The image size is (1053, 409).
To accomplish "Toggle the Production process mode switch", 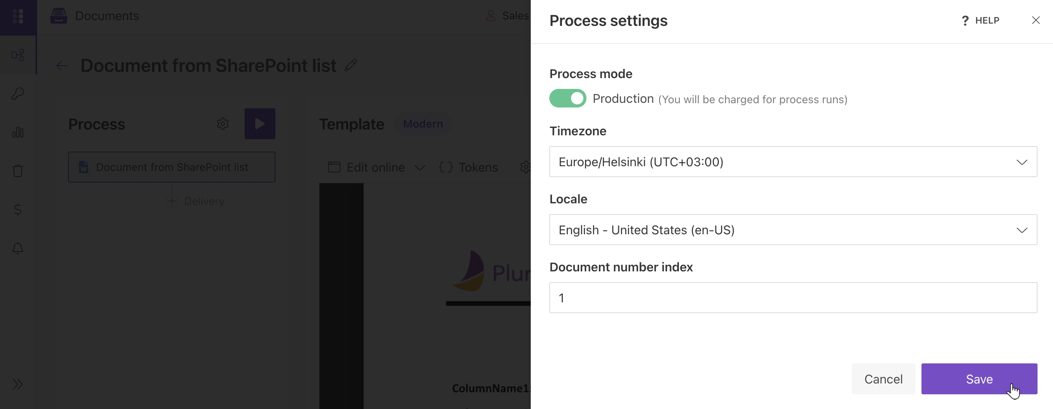I will coord(568,99).
